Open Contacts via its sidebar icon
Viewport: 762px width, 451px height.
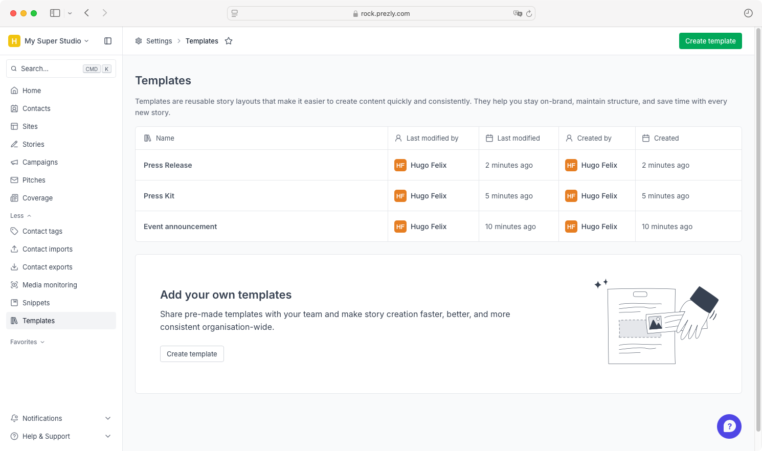(x=14, y=108)
